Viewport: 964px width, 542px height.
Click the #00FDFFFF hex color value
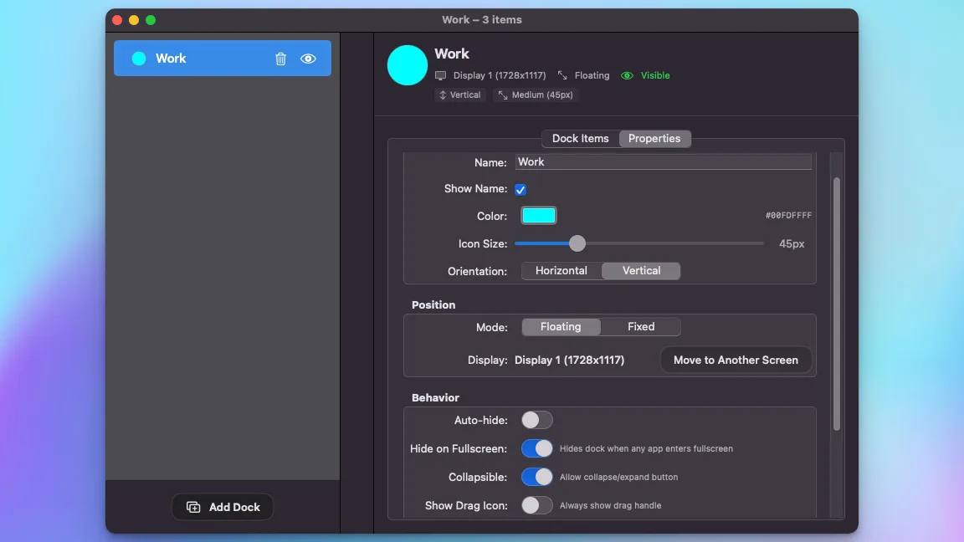pyautogui.click(x=788, y=216)
